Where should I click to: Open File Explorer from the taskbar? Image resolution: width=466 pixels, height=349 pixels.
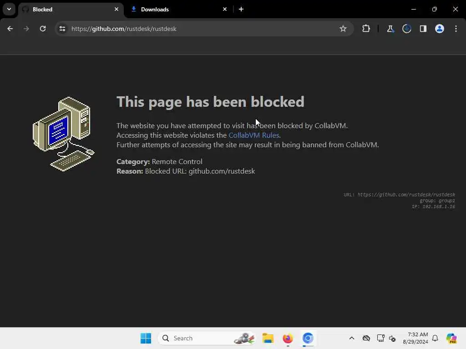click(x=268, y=338)
